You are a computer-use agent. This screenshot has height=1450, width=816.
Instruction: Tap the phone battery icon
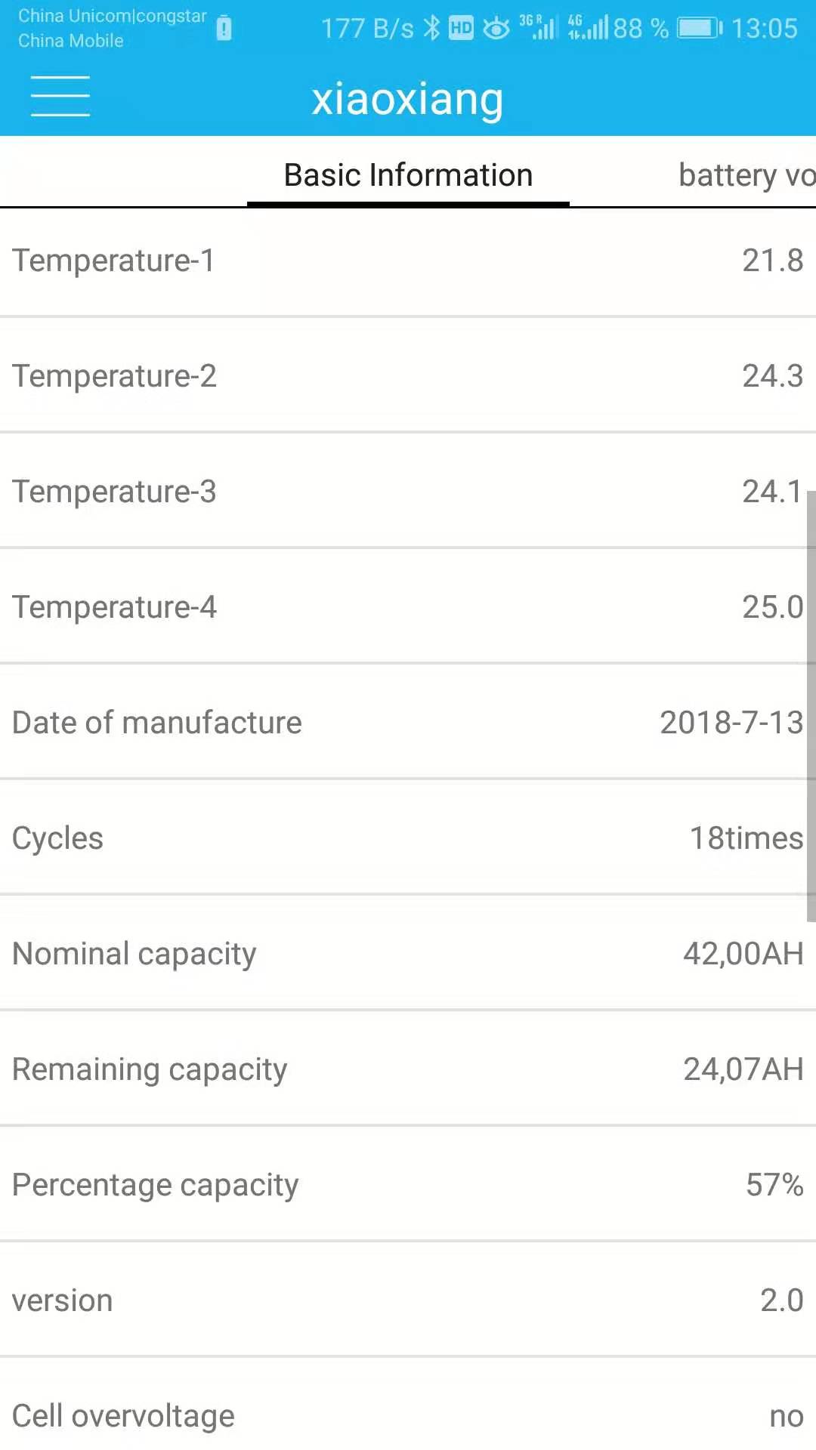[699, 29]
